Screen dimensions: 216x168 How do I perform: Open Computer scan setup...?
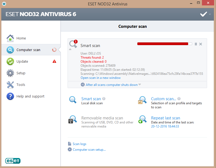pyautogui.click(x=89, y=150)
